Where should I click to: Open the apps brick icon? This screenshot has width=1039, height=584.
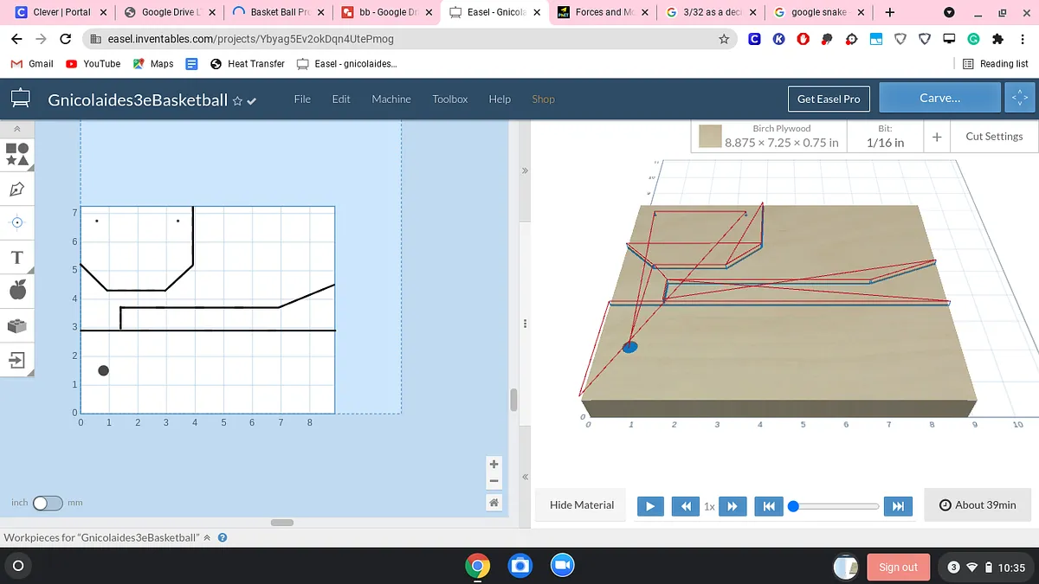click(17, 325)
